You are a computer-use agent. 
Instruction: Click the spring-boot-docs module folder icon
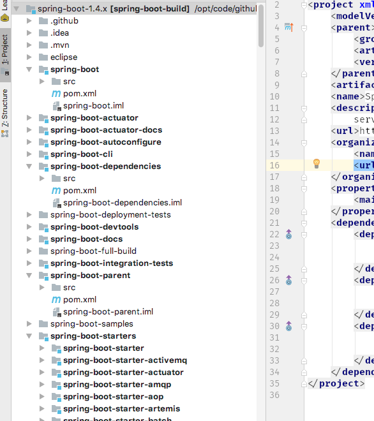(x=43, y=239)
